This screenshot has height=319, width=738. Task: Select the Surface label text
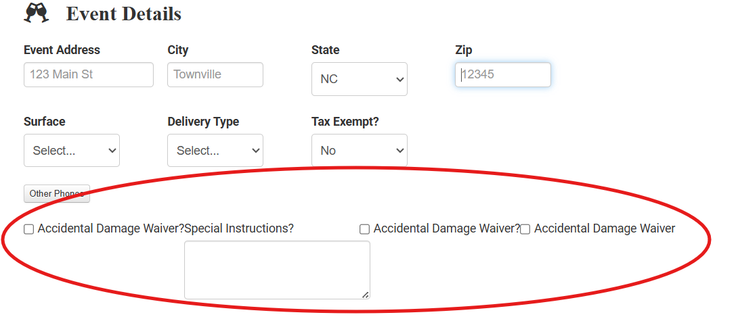[x=45, y=122]
